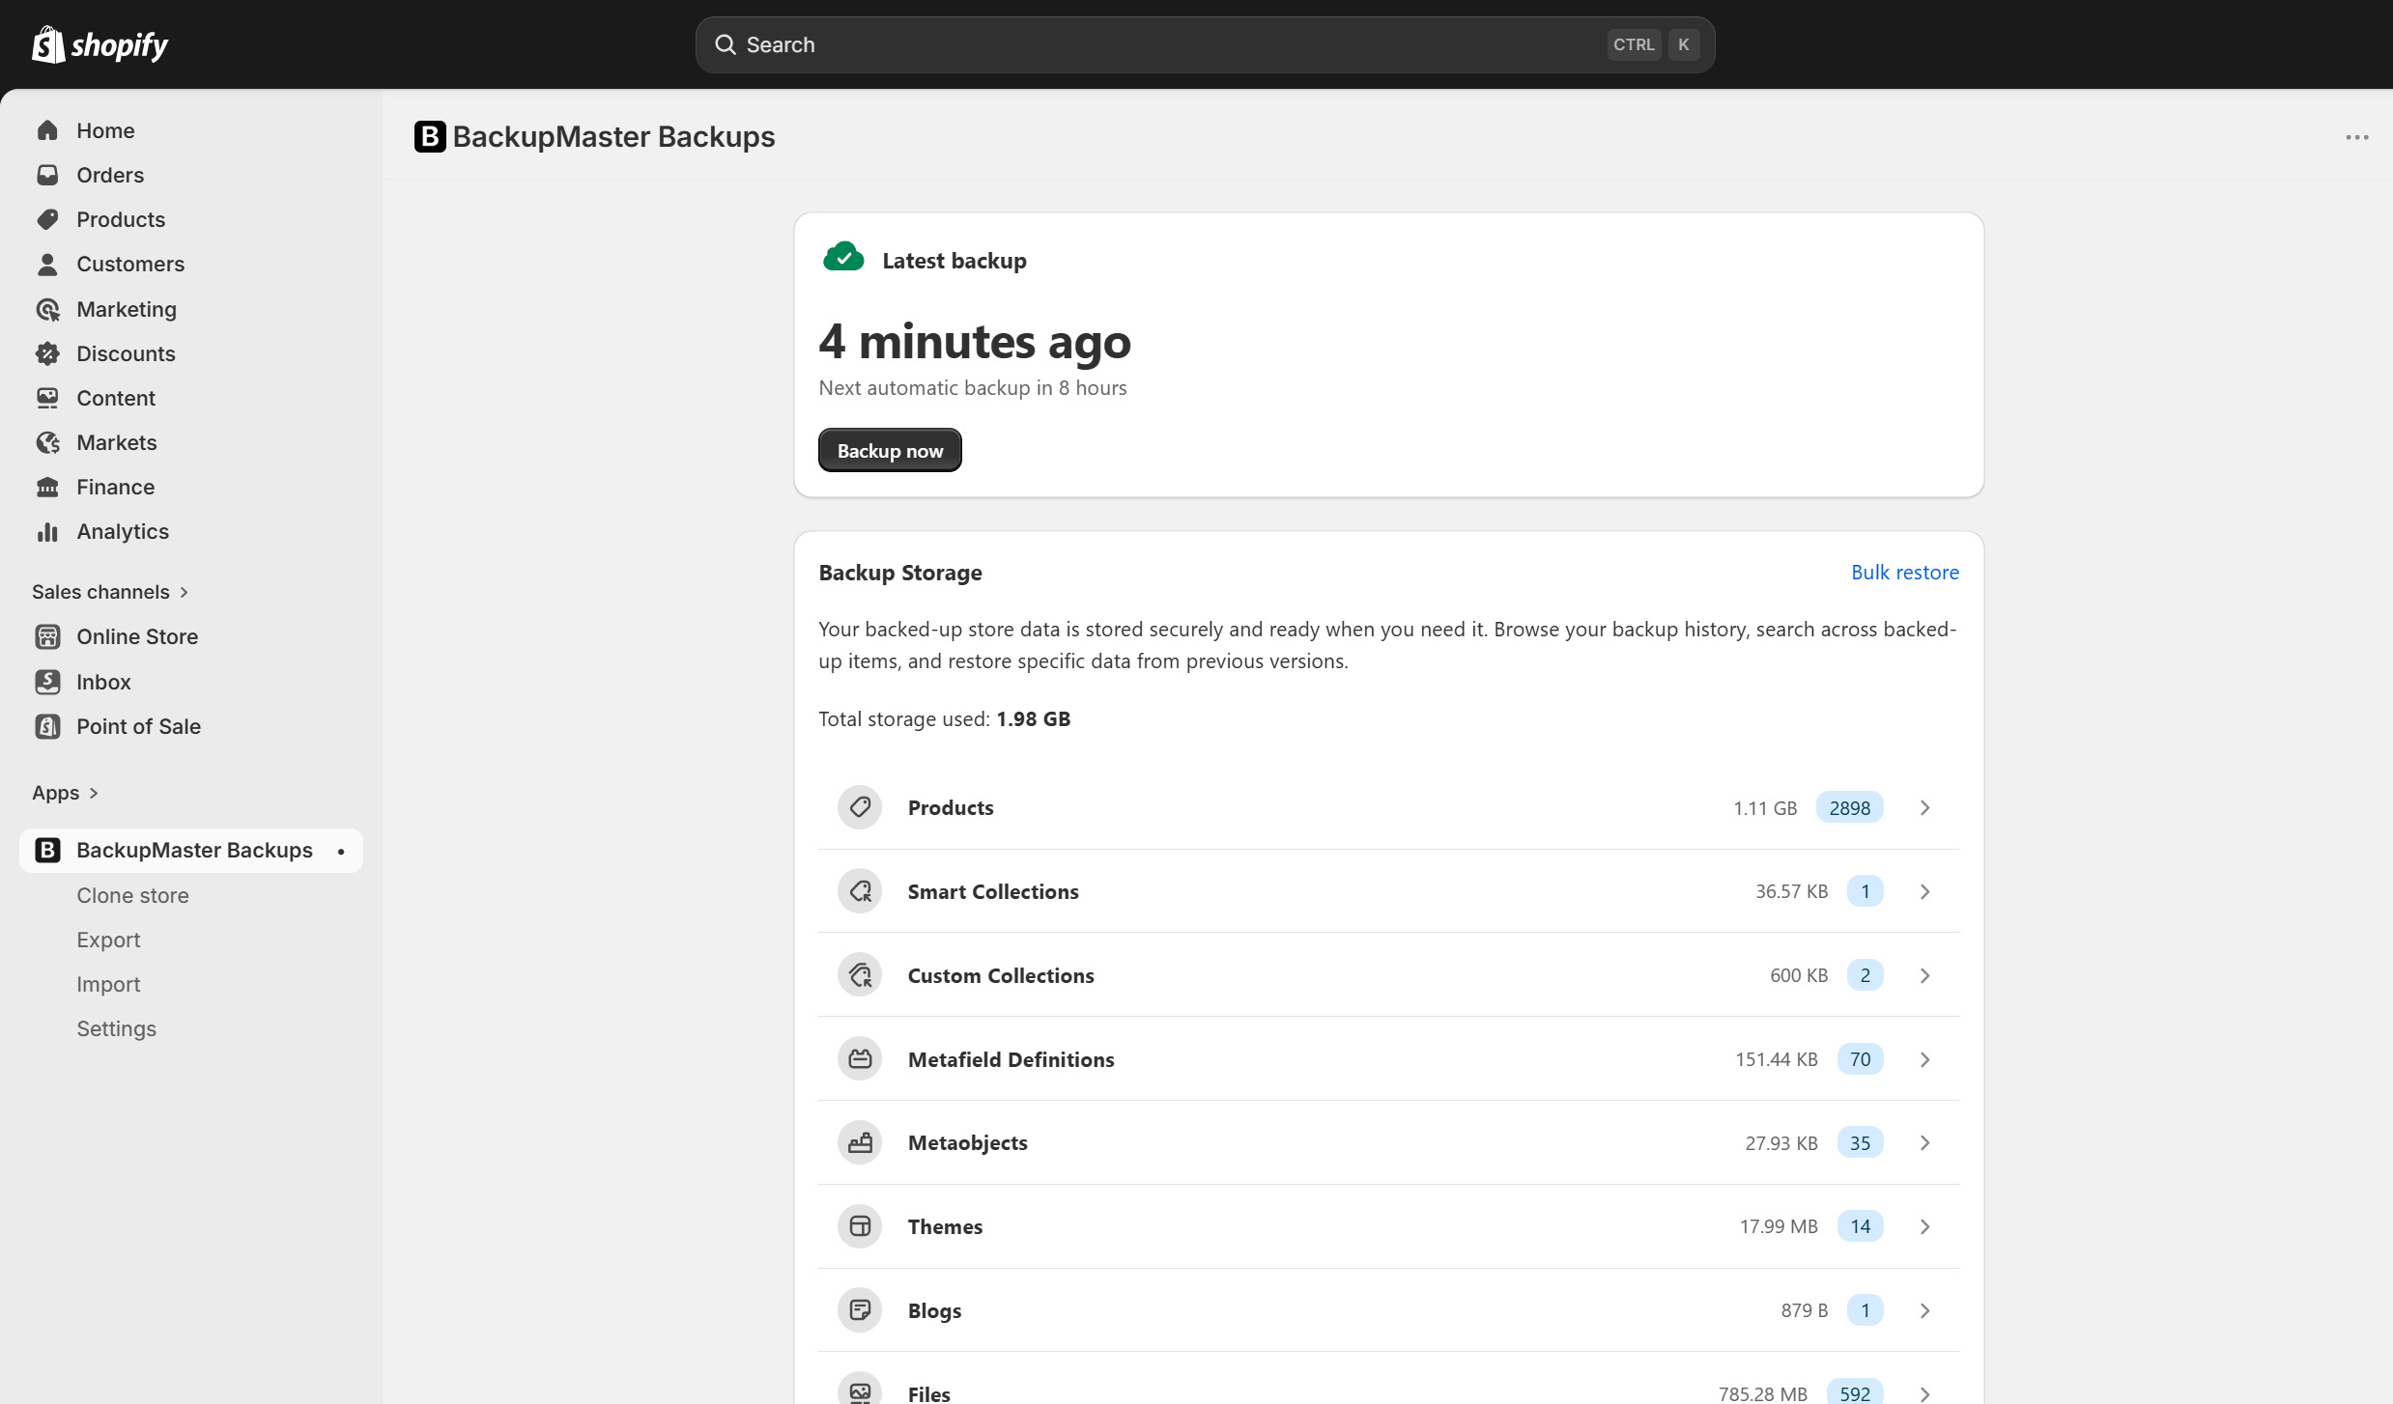Click the Metafield Definitions row icon

[x=860, y=1059]
